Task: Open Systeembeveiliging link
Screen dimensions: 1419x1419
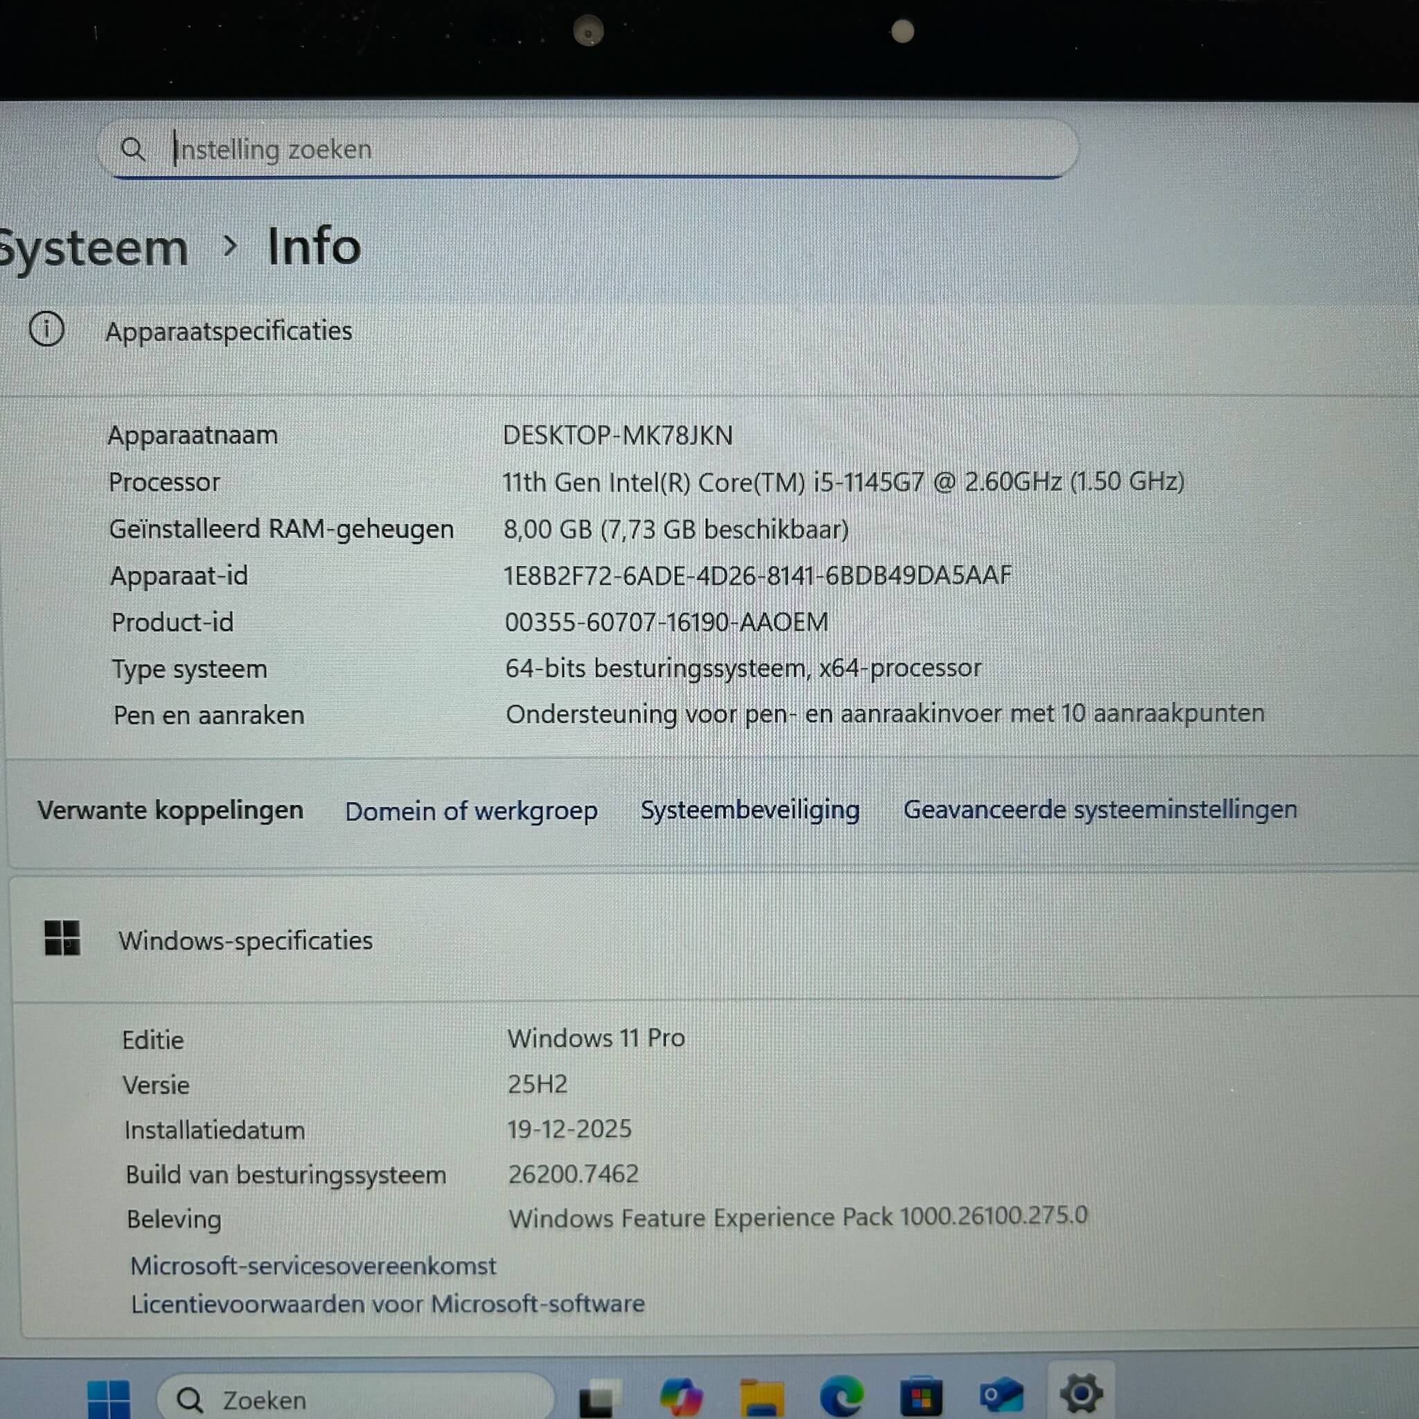Action: 749,809
